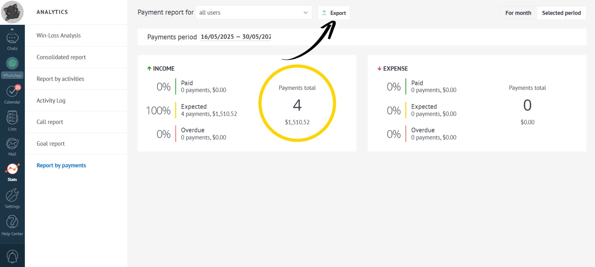Open the payments period date picker
Viewport: 595px width, 267px height.
pos(236,37)
